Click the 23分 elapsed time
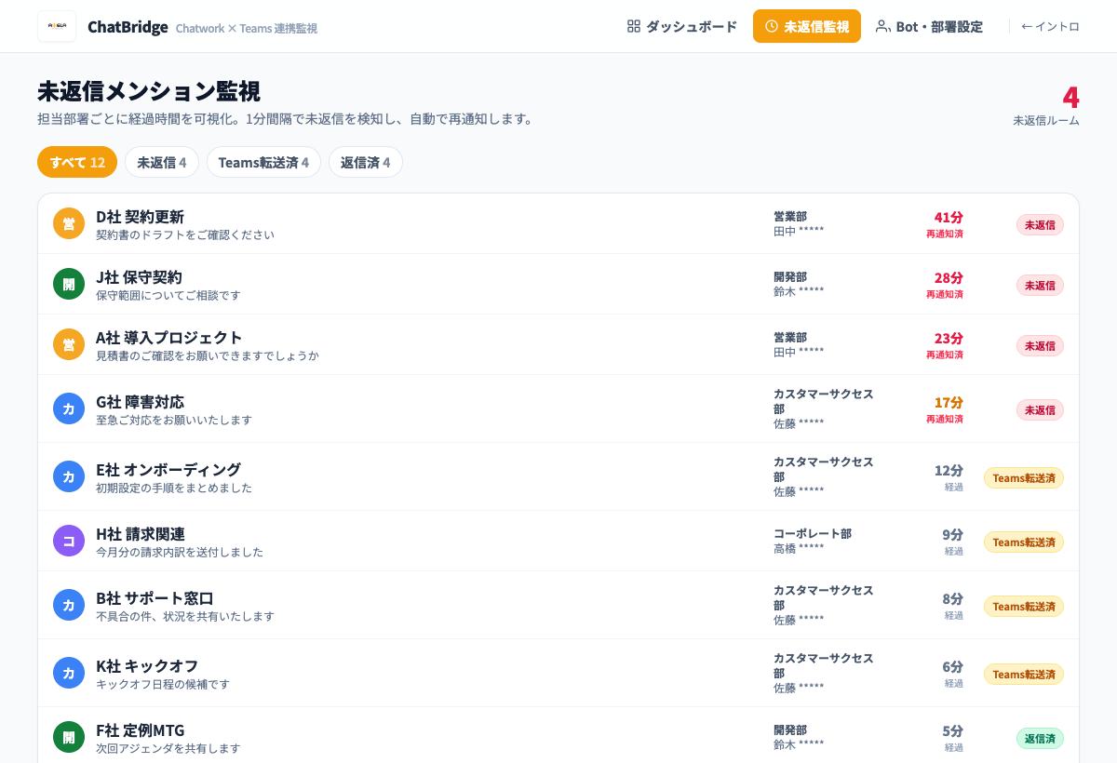This screenshot has height=763, width=1117. pyautogui.click(x=949, y=338)
